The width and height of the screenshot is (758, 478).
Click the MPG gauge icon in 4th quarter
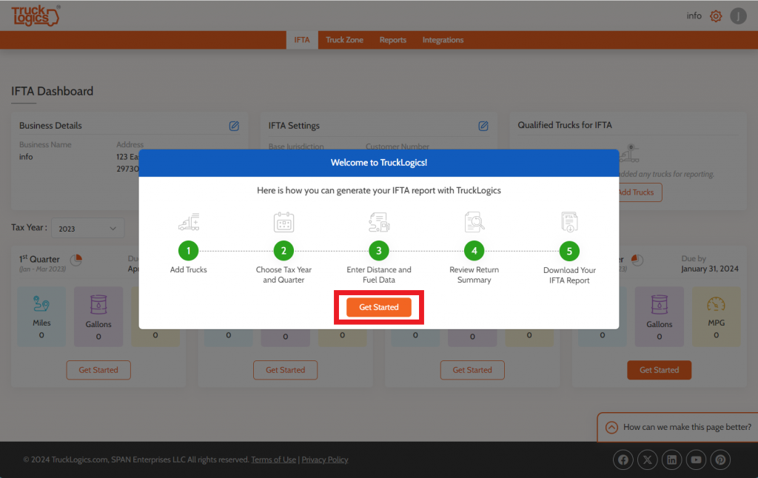tap(716, 304)
